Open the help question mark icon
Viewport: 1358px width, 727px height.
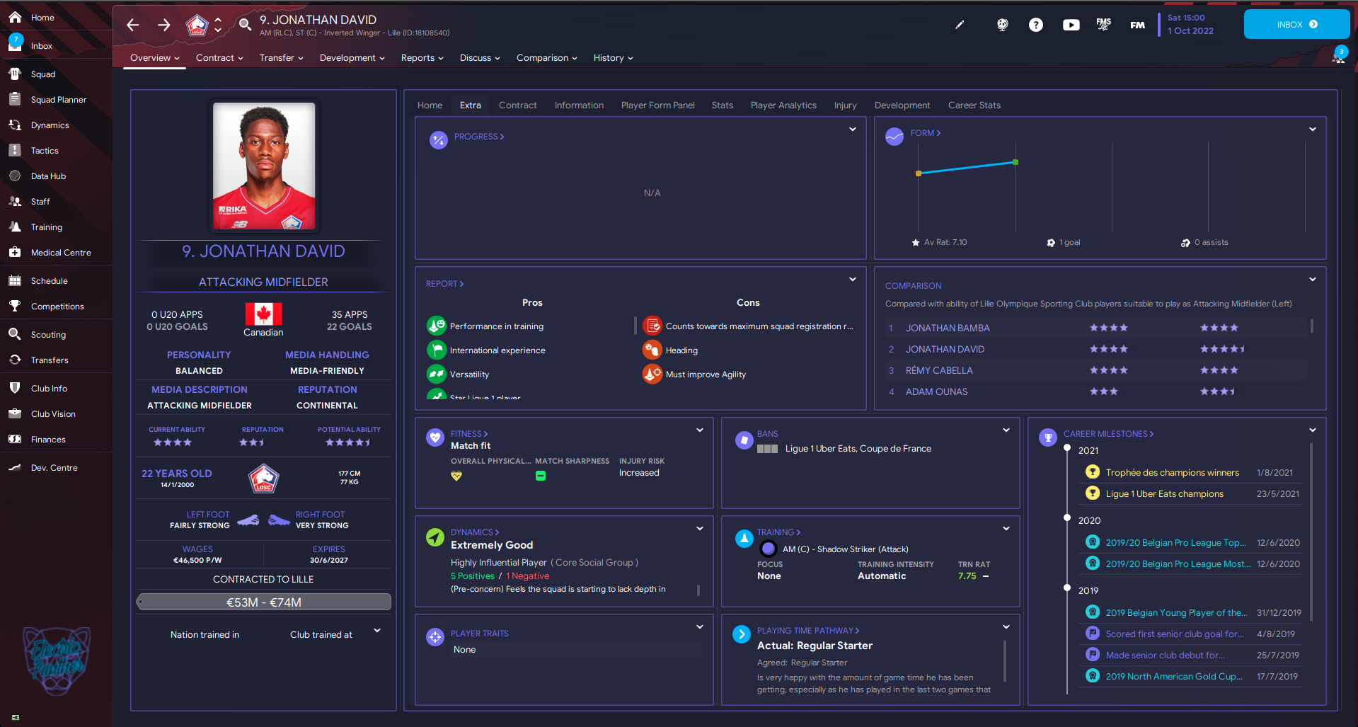(x=1036, y=25)
